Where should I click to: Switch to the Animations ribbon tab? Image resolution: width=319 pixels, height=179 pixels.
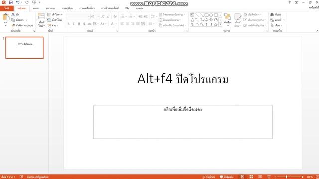click(87, 8)
